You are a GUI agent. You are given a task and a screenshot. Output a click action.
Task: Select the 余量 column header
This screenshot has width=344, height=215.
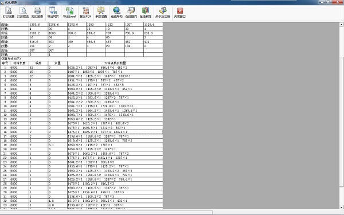57,63
